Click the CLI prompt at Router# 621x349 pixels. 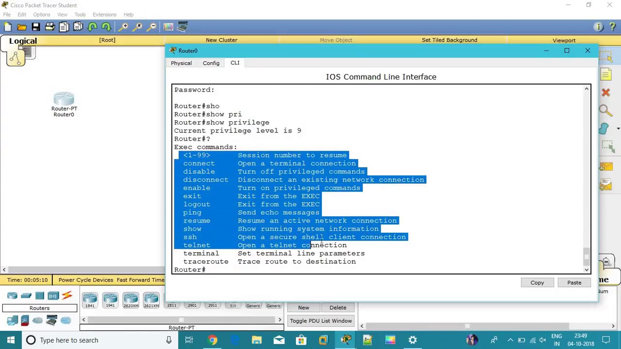click(190, 270)
